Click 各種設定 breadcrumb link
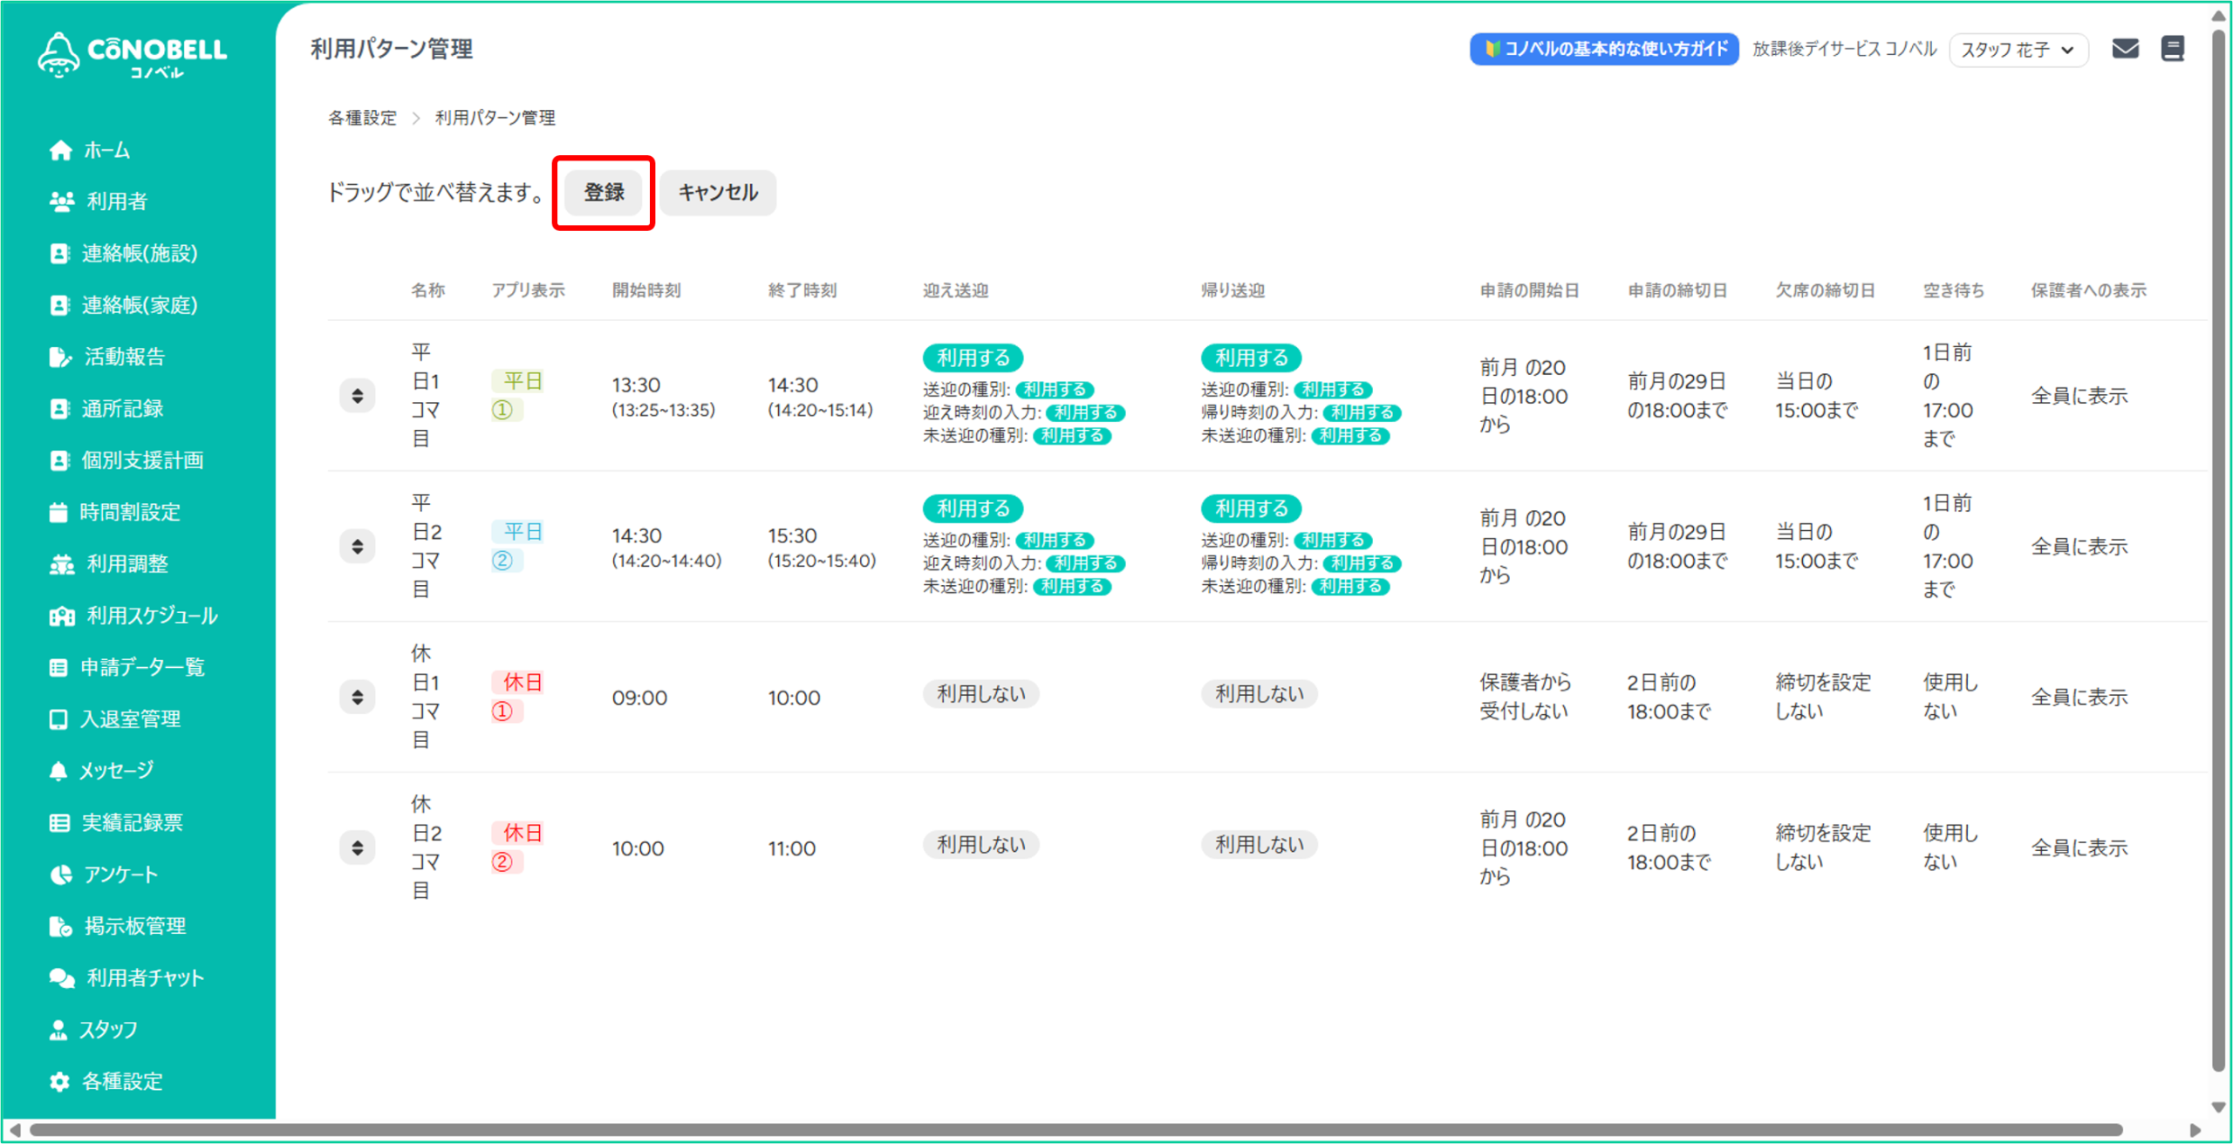 362,118
